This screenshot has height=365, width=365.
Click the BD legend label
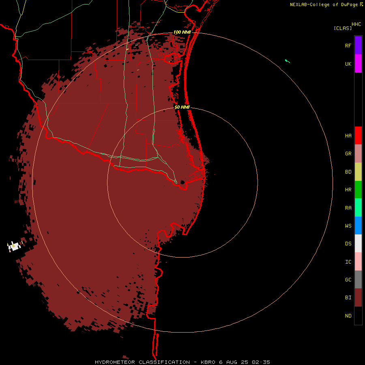tap(348, 172)
